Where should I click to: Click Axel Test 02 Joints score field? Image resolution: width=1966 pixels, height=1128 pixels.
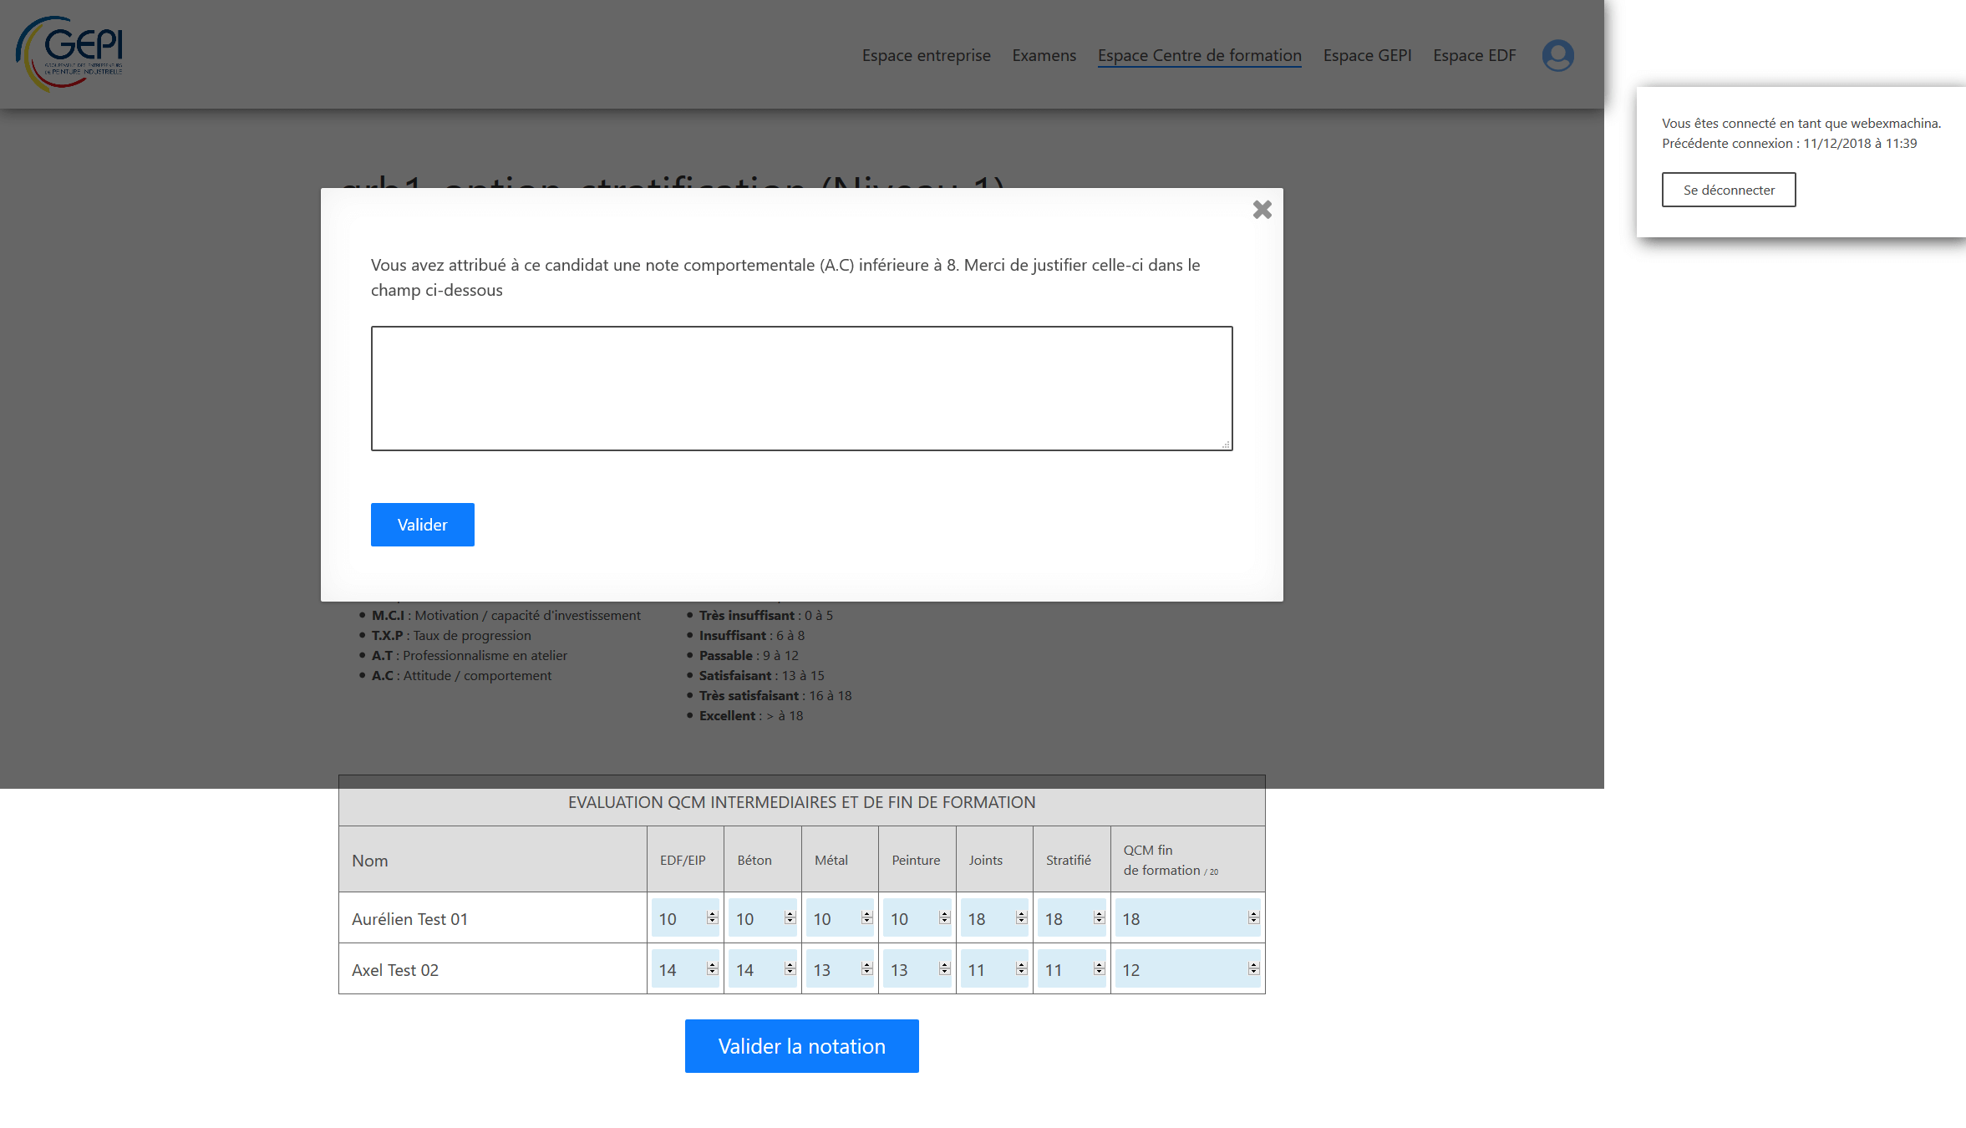pos(994,969)
